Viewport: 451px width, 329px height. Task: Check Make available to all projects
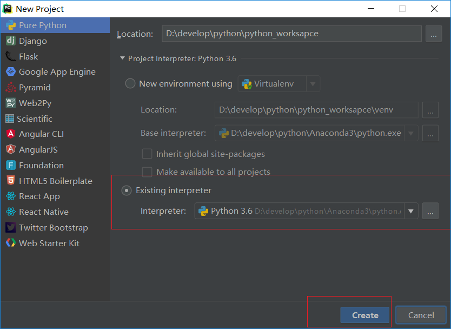pyautogui.click(x=147, y=172)
